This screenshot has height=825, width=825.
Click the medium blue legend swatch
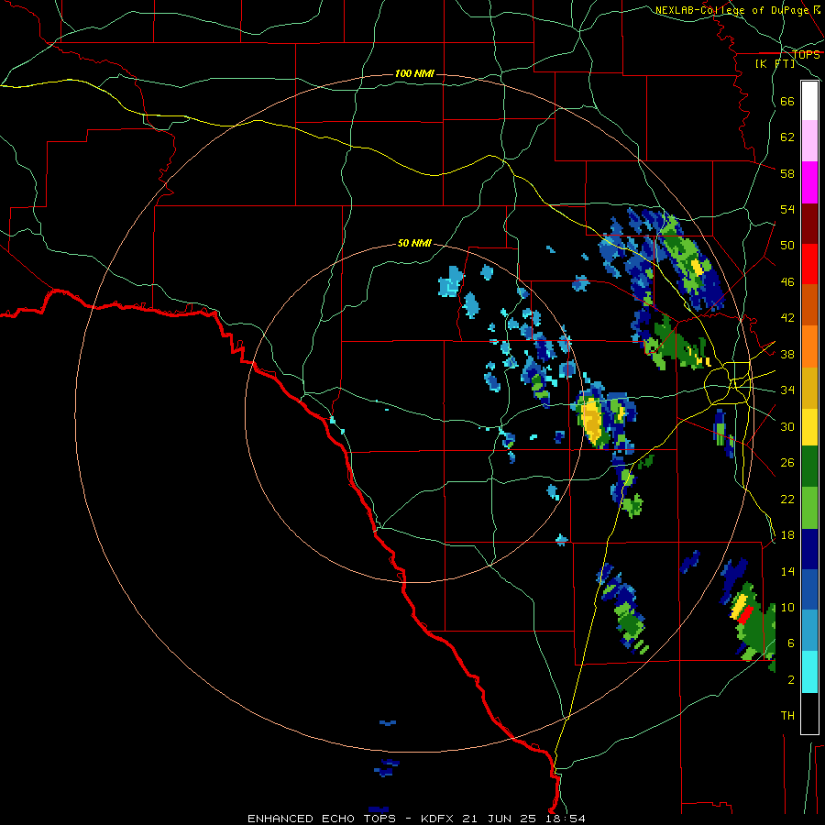point(809,589)
